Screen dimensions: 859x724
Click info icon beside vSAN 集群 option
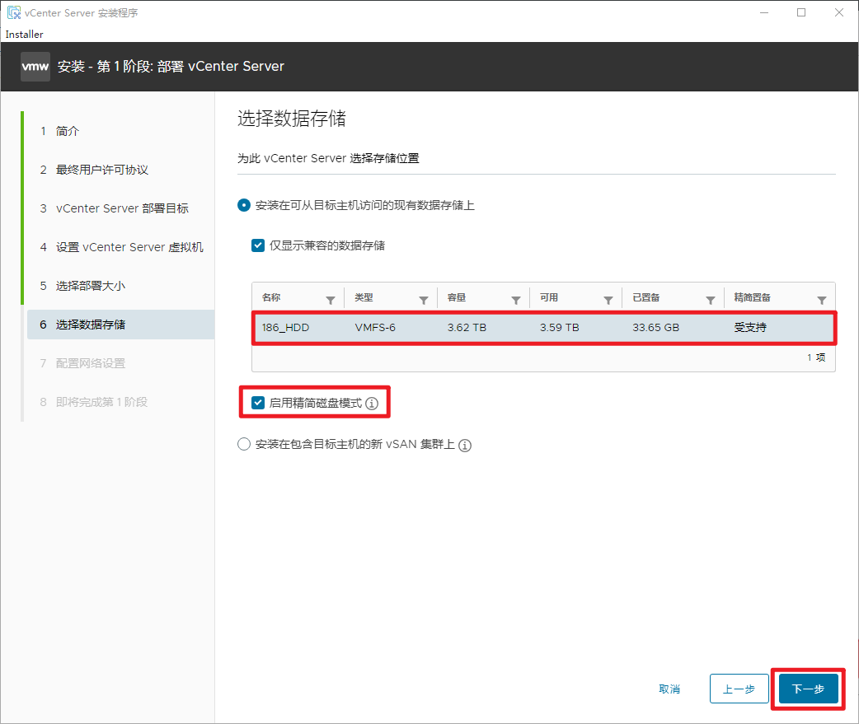pos(465,446)
